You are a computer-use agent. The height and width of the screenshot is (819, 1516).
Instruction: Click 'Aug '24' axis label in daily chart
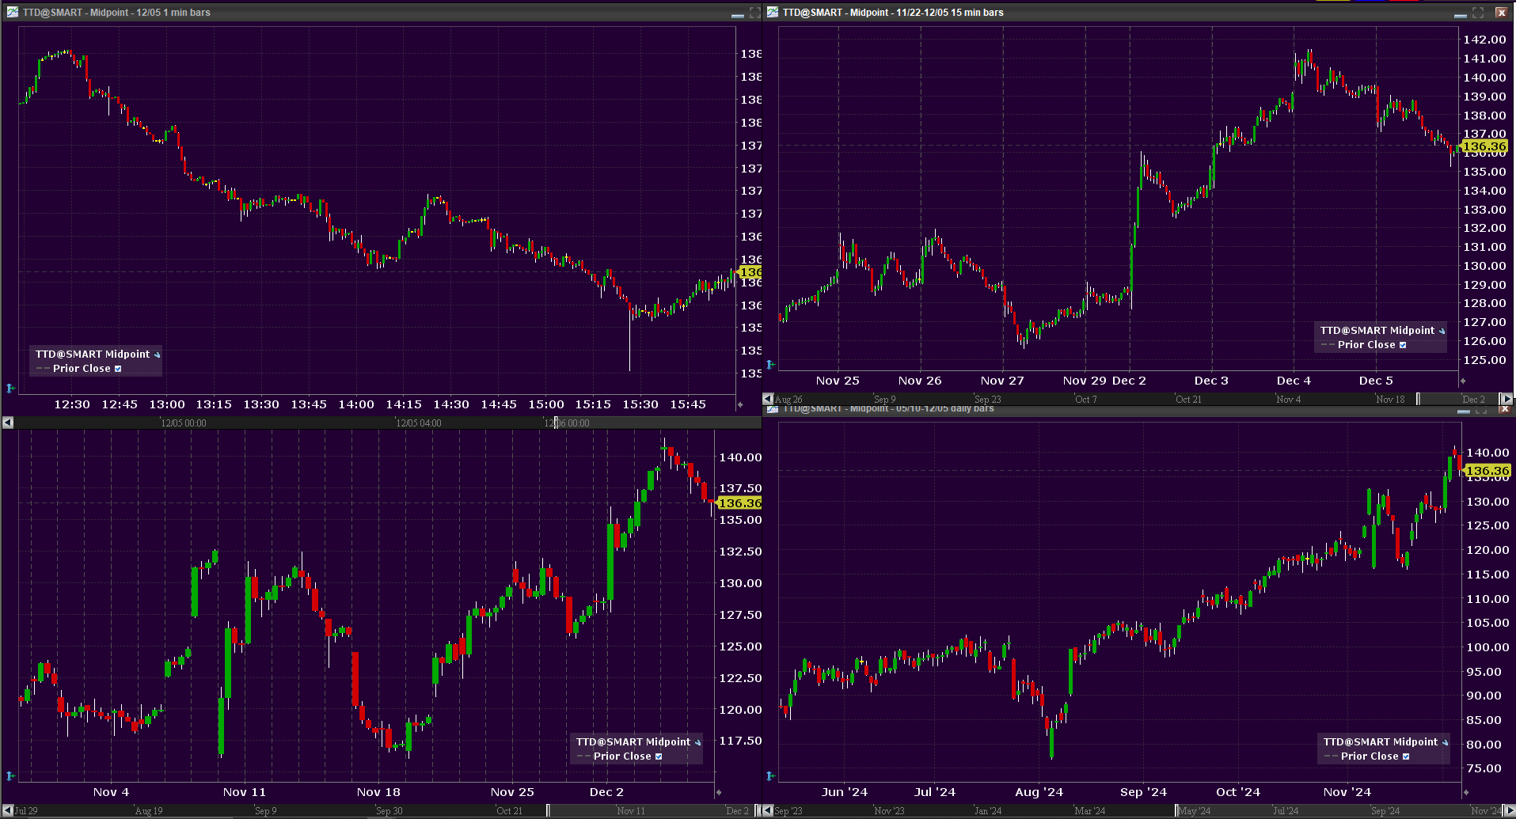(x=1039, y=792)
